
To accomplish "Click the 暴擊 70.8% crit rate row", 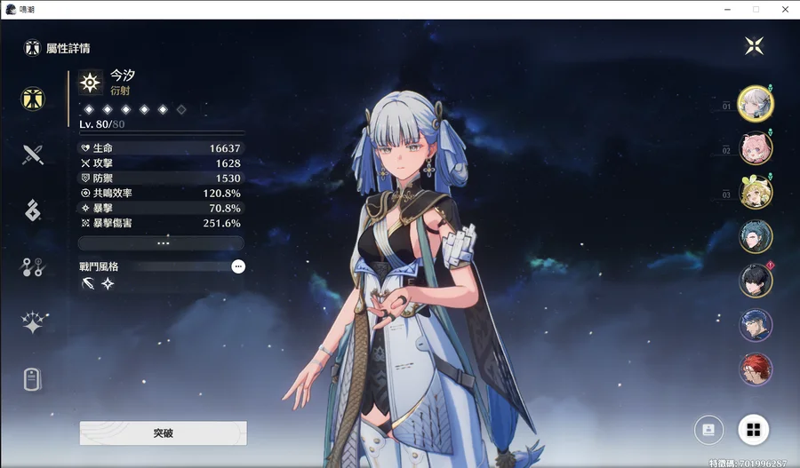I will pos(161,208).
